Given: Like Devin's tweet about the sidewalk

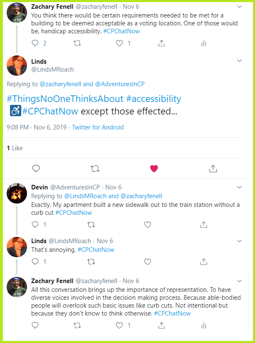Looking at the screenshot, I should coord(147,224).
